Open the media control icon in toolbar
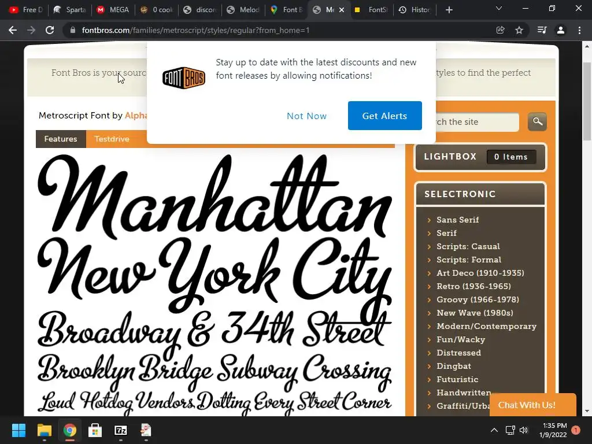Viewport: 592px width, 444px height. click(x=542, y=30)
